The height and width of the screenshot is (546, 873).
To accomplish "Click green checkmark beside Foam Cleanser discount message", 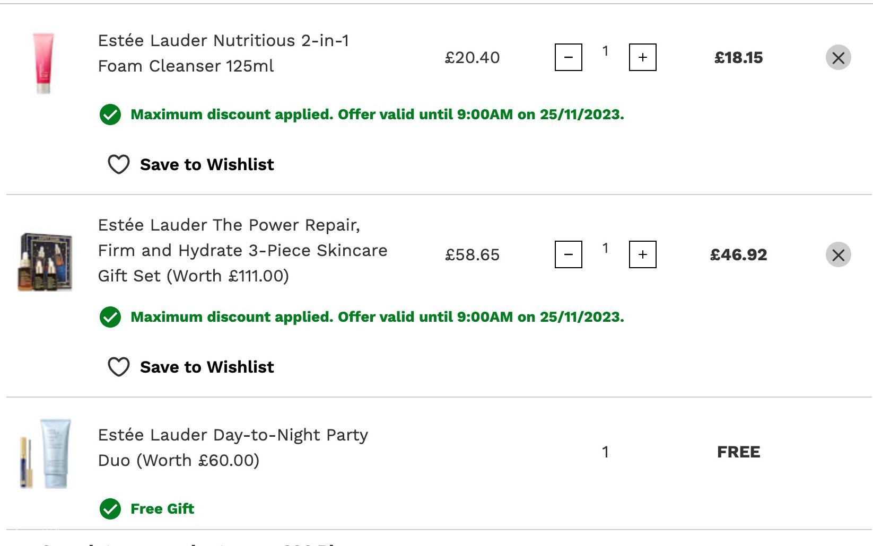I will coord(110,115).
